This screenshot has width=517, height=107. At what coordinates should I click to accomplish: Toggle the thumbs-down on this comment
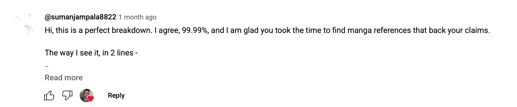click(x=67, y=95)
